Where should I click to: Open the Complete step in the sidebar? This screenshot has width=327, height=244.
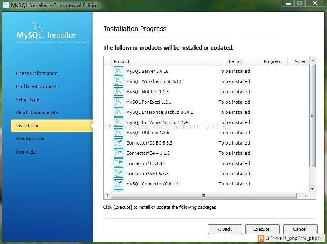coord(26,152)
